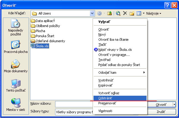Click the Help question mark button
The width and height of the screenshot is (179, 118).
click(x=167, y=5)
